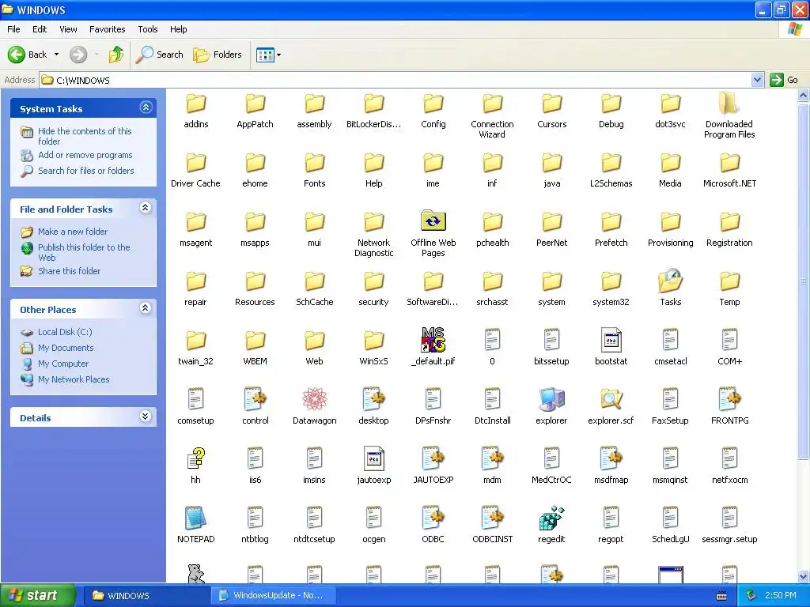Viewport: 810px width, 607px height.
Task: Click the C:\WINDOWS address field
Action: 396,80
